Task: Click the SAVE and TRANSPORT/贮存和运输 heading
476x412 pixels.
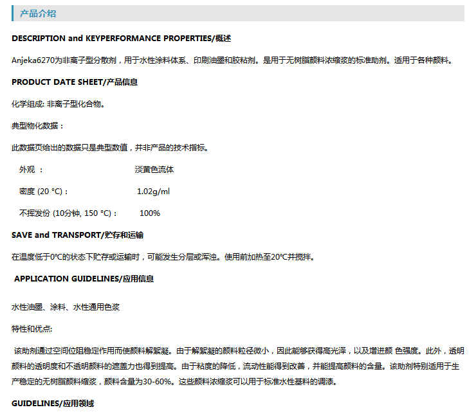Action: click(77, 235)
